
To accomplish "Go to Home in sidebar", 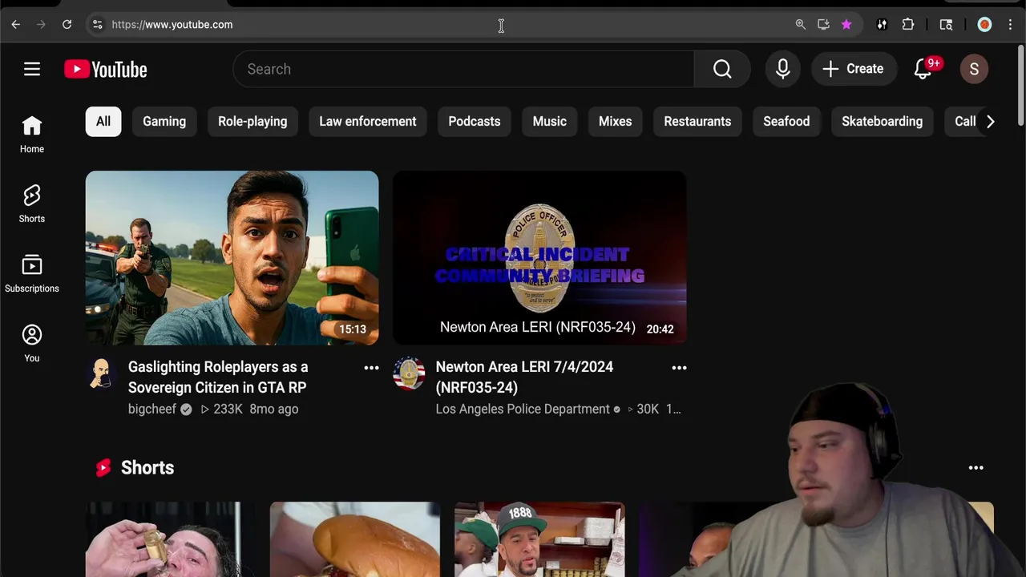I will [32, 134].
